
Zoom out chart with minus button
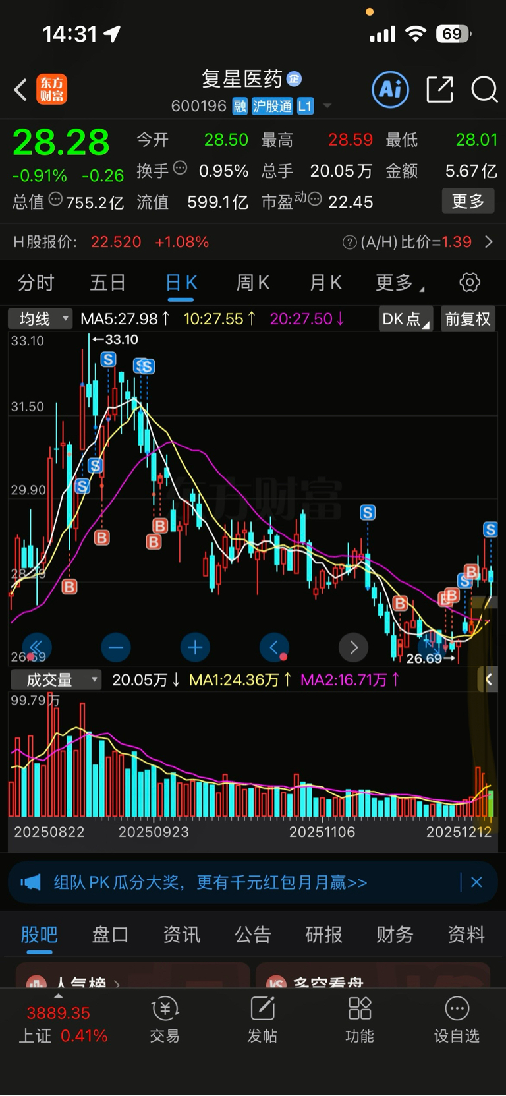pos(116,648)
